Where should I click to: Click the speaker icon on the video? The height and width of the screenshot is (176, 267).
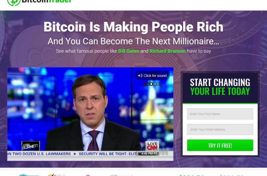click(140, 76)
